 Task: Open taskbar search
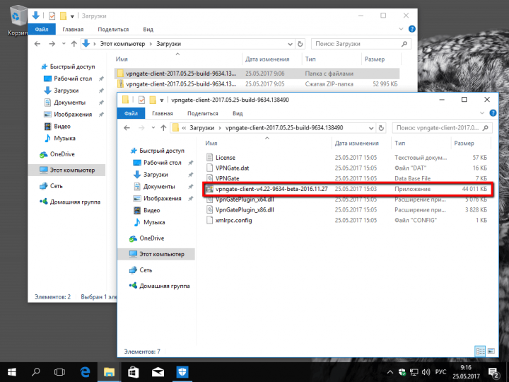click(x=36, y=372)
